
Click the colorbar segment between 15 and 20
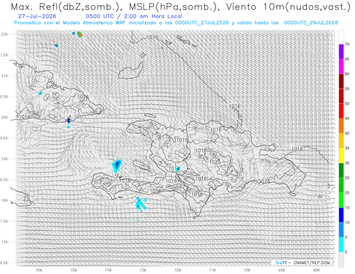[x=341, y=200]
